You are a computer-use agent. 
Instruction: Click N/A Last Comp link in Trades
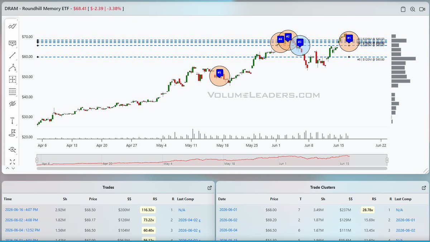182,210
